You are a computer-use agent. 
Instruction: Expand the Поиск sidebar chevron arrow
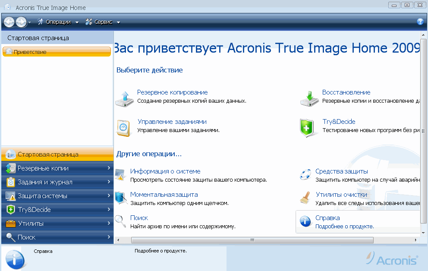tap(109, 237)
